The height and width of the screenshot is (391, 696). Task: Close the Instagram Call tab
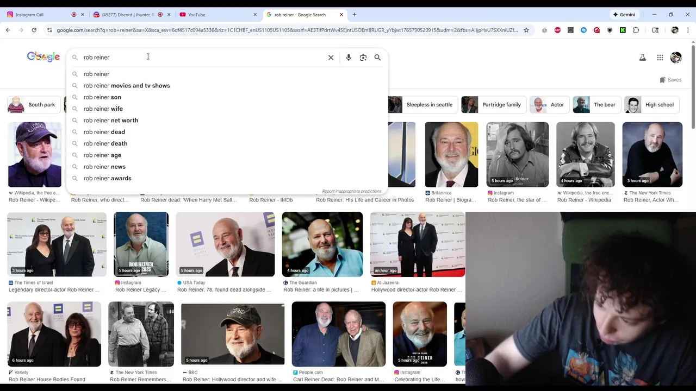tap(83, 15)
